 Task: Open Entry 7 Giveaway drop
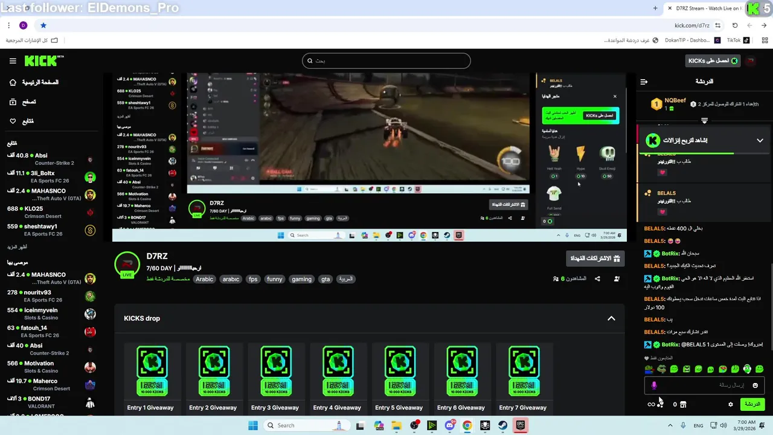pos(523,379)
